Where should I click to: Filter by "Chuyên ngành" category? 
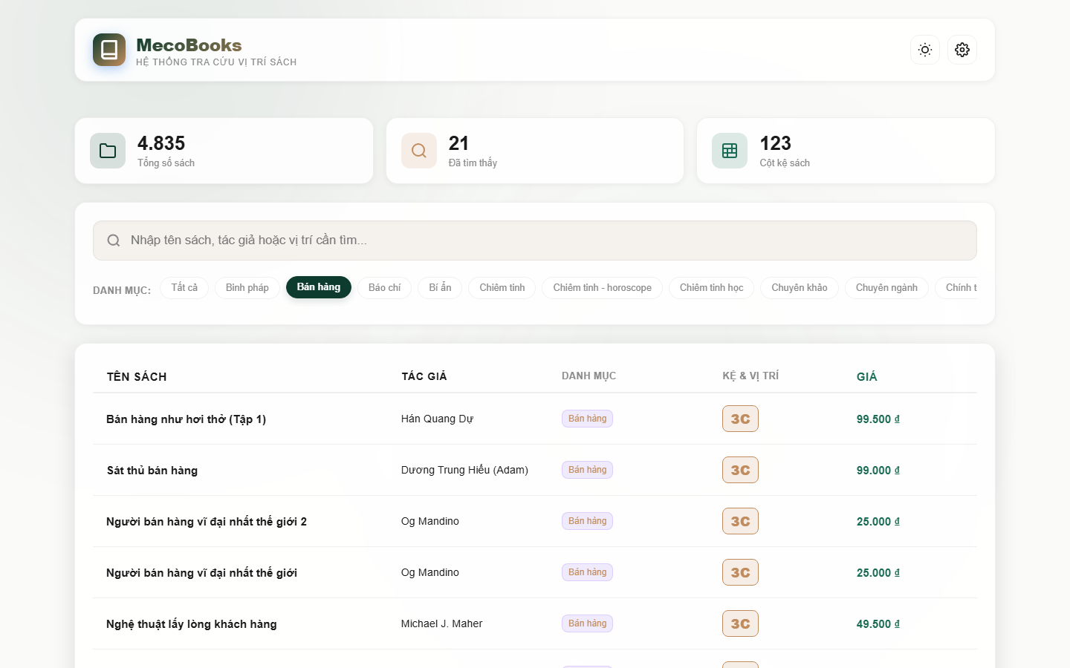point(886,288)
